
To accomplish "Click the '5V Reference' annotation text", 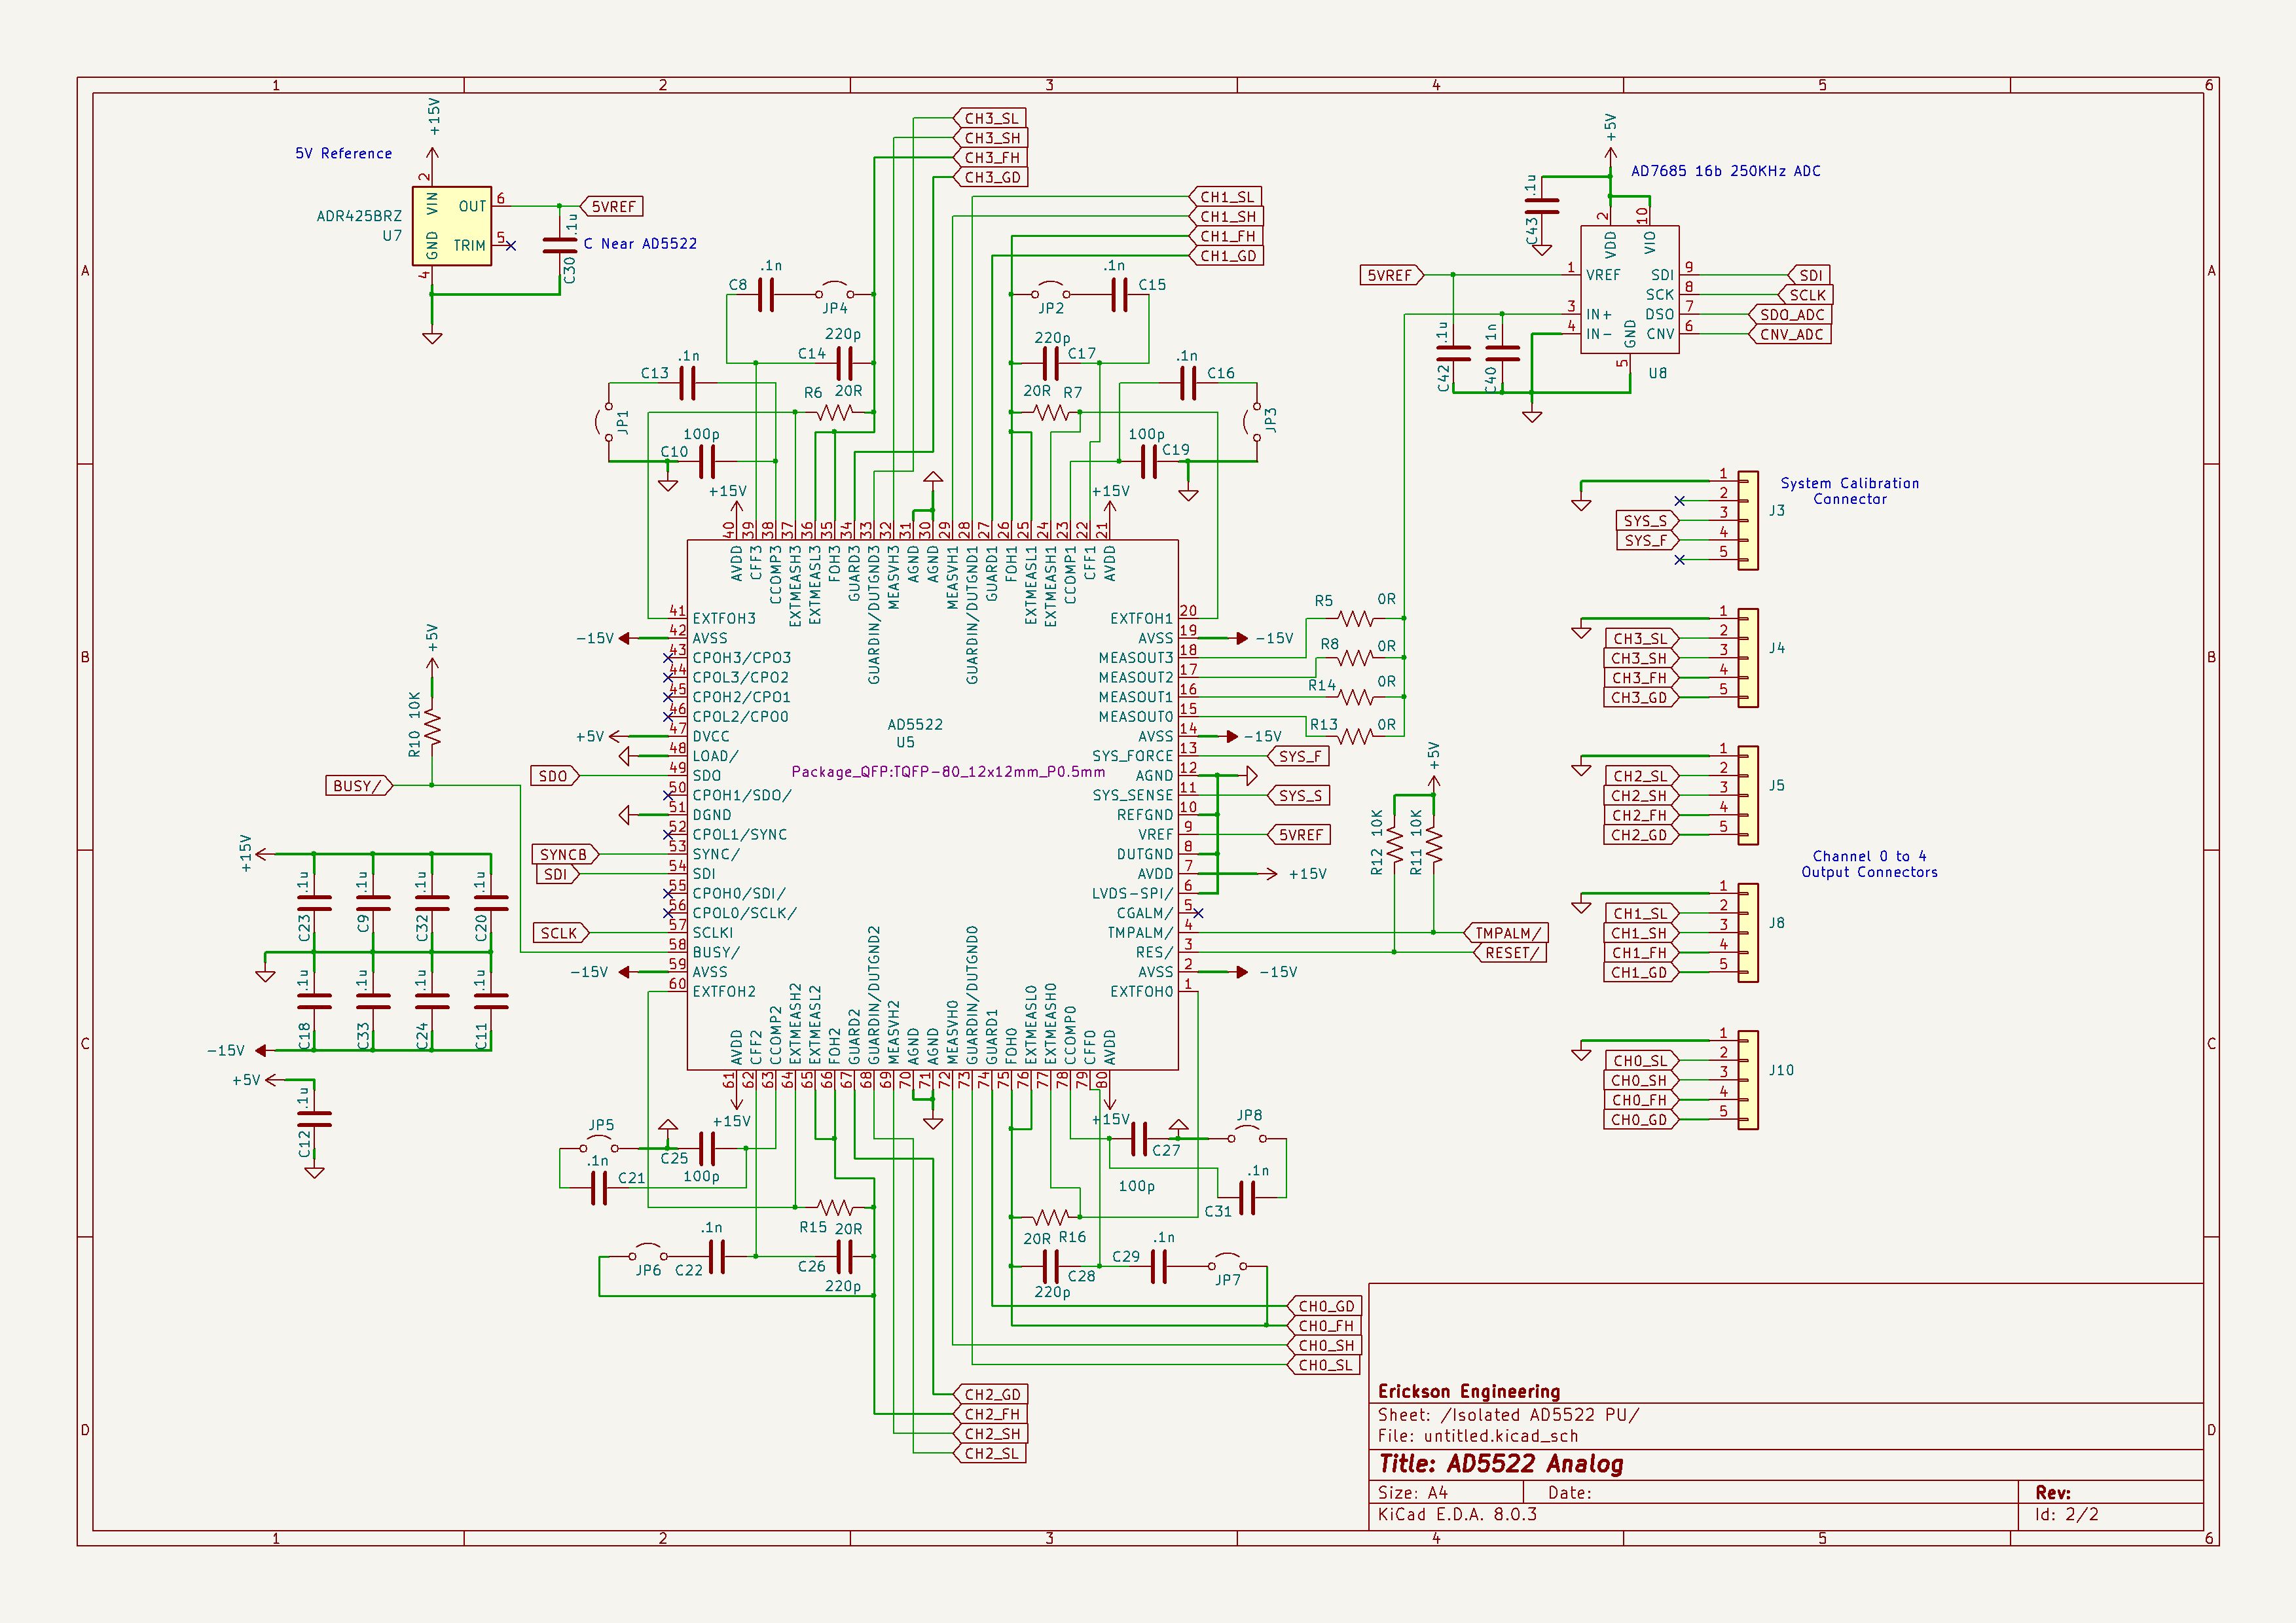I will click(343, 153).
